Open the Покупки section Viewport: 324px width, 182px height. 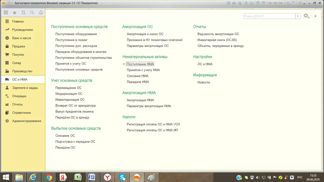23,54
